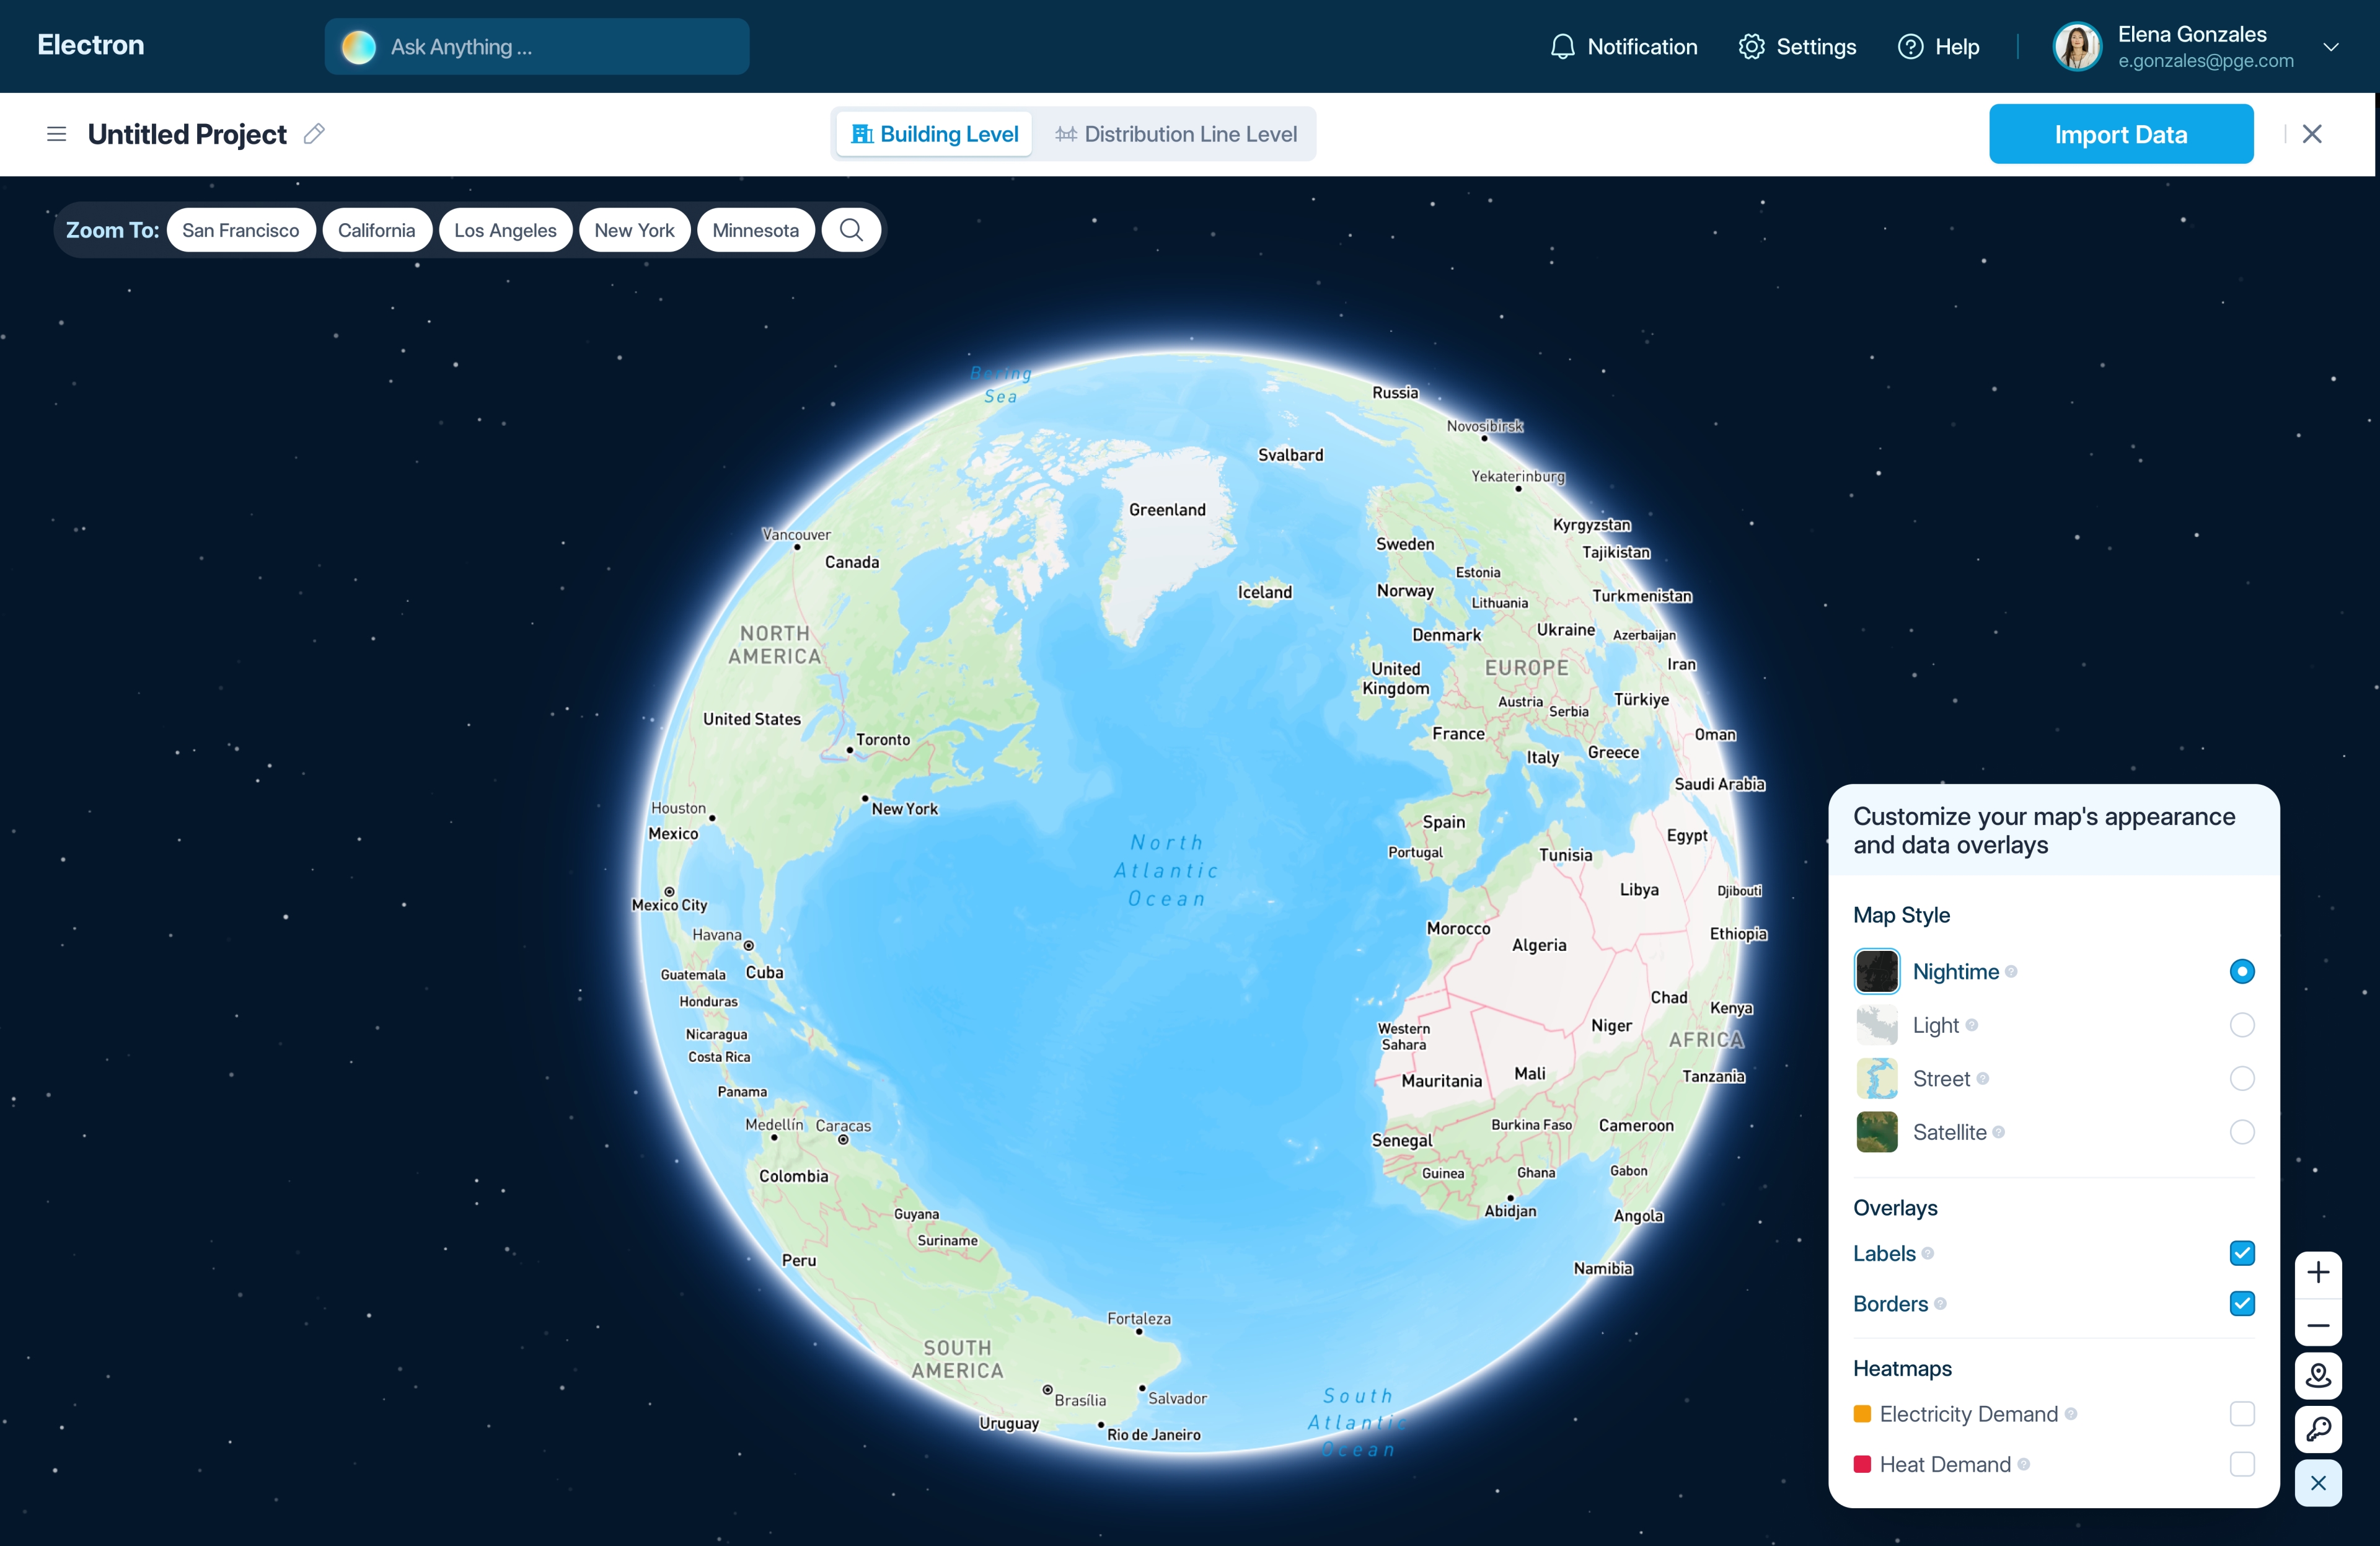Viewport: 2380px width, 1546px height.
Task: Click info dot next to Satellite
Action: (1999, 1132)
